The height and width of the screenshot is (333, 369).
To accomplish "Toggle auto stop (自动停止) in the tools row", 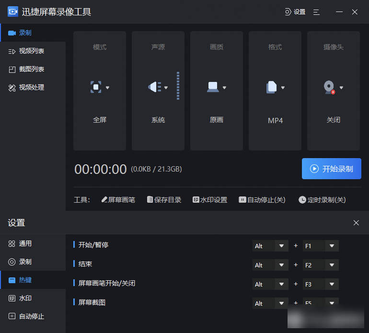I will click(x=262, y=200).
